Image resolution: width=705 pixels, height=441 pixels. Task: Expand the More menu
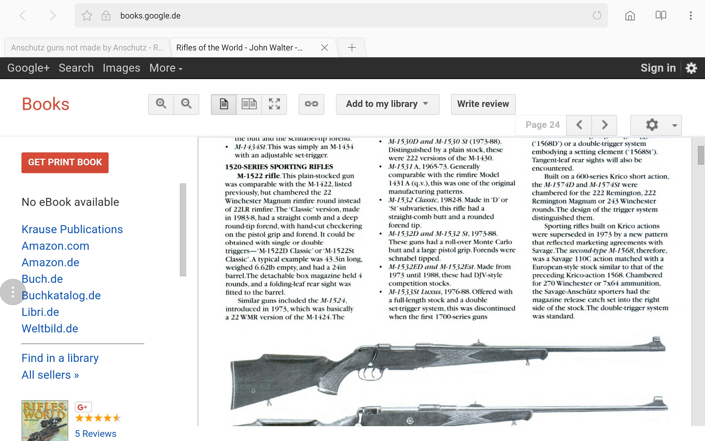click(166, 68)
